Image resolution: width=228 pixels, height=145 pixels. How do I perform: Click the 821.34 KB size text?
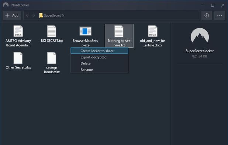[x=200, y=56]
